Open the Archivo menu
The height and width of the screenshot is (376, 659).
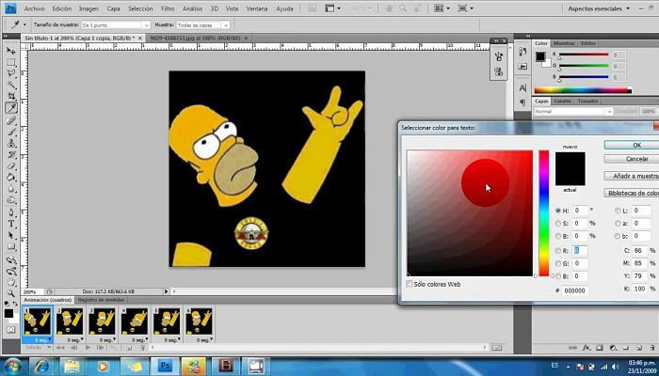point(35,8)
